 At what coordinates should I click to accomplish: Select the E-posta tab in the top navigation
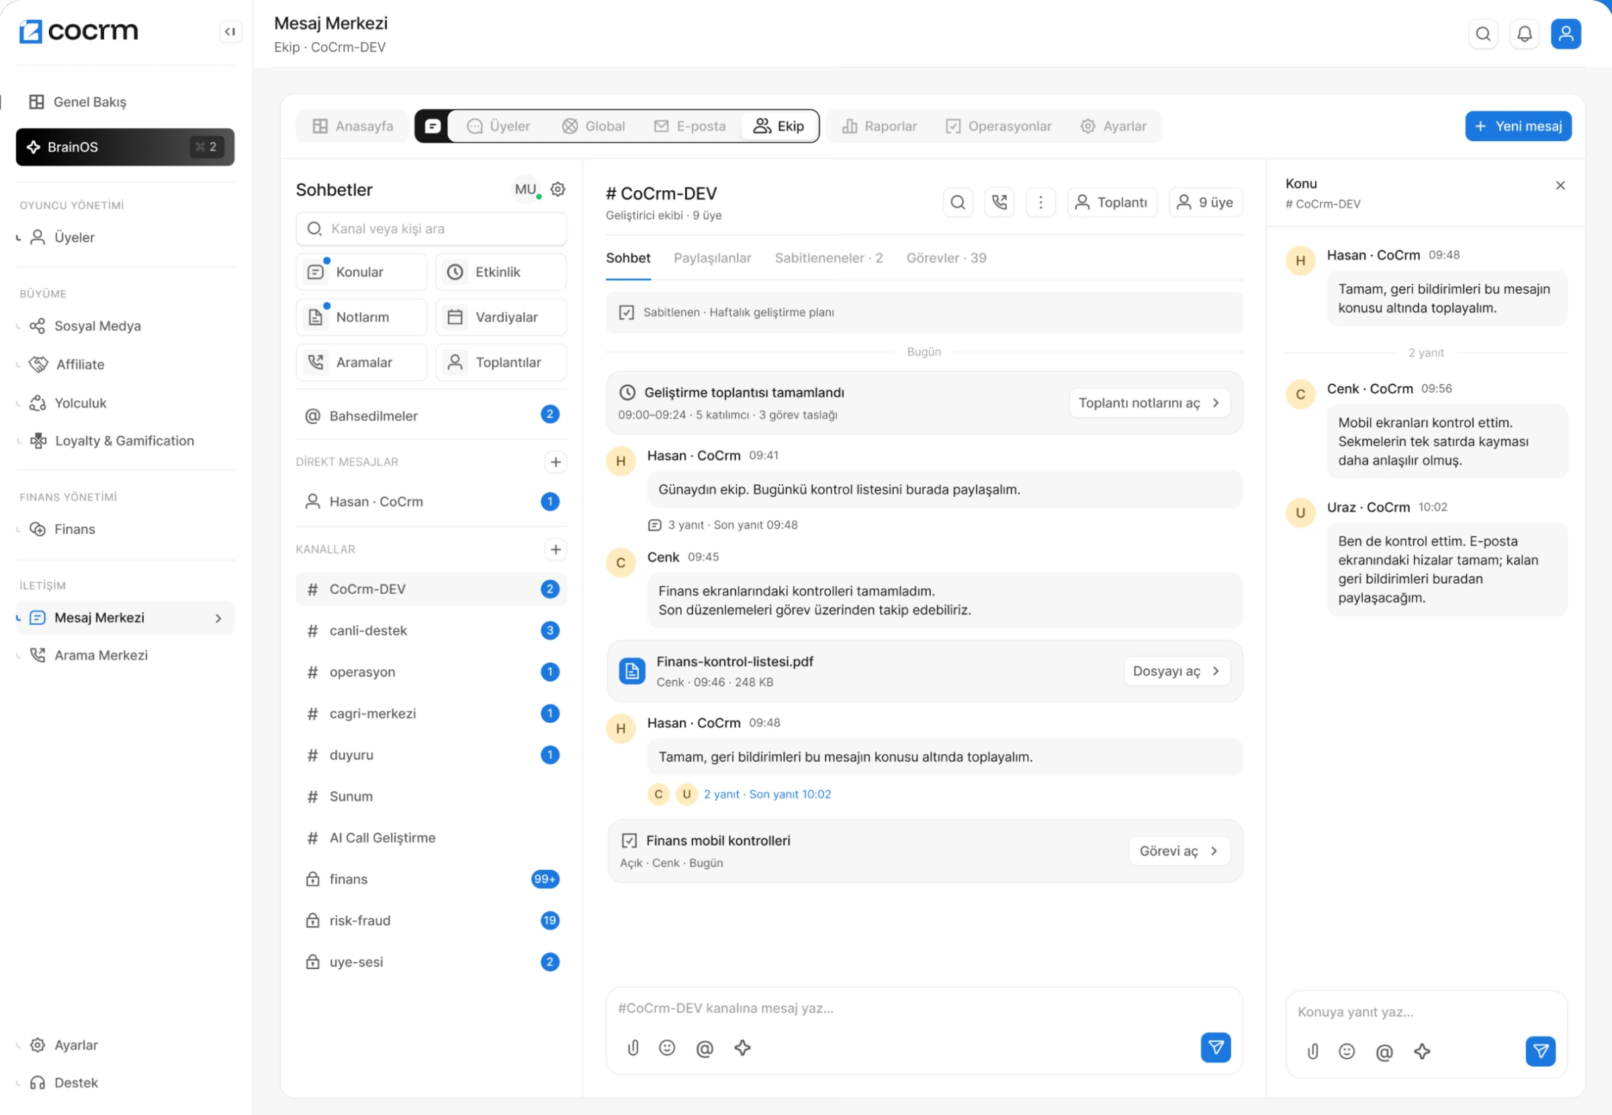(689, 126)
